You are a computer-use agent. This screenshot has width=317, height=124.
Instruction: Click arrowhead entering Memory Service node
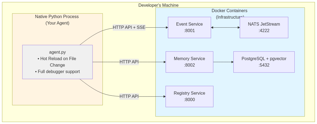click(165, 62)
